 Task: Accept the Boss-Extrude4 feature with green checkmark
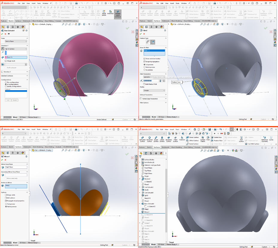point(2,34)
